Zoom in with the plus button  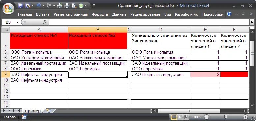point(245,117)
